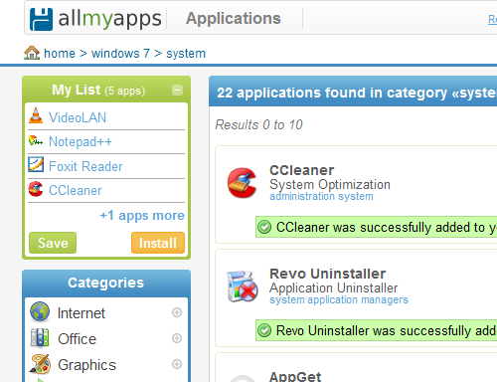Open the system breadcrumb link
This screenshot has width=497, height=382.
186,54
